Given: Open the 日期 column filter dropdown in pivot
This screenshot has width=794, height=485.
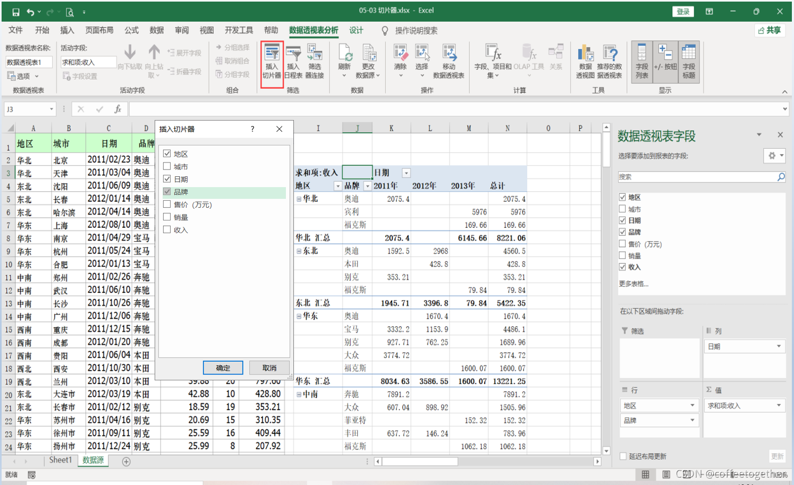Looking at the screenshot, I should [x=406, y=173].
